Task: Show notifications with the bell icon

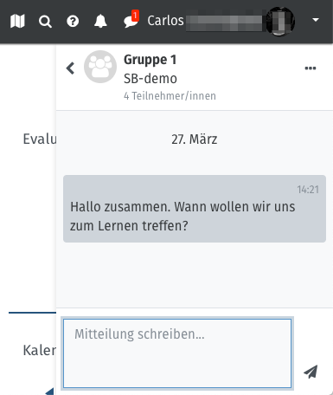Action: [100, 22]
